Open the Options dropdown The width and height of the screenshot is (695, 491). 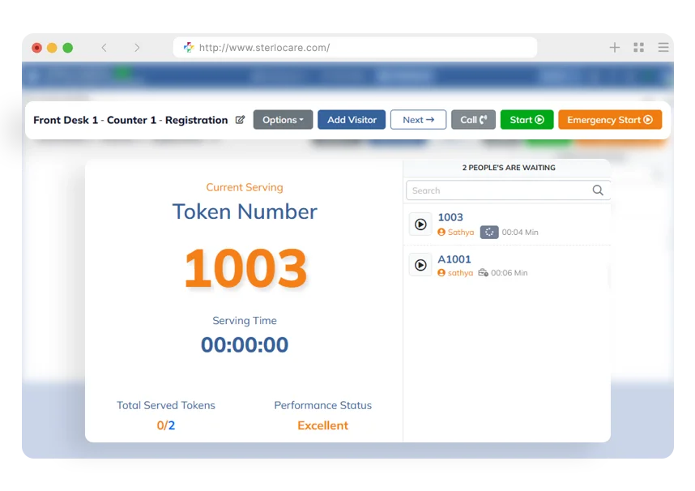click(283, 120)
